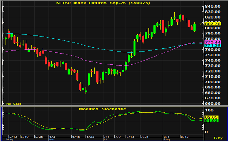Image resolution: width=229 pixels, height=142 pixels.
Task: Select the magenta 773.44 moving average label
Action: tap(213, 42)
